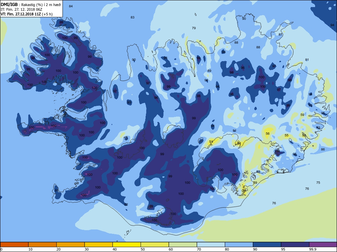Click the map title 'DMI/IGB : Rakastig (%) í 2 m hæð'
Viewport: 337px width, 252px height.
point(31,5)
